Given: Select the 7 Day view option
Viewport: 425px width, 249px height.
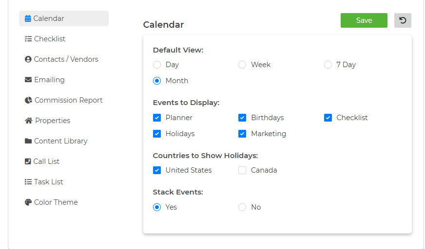Looking at the screenshot, I should pos(328,65).
